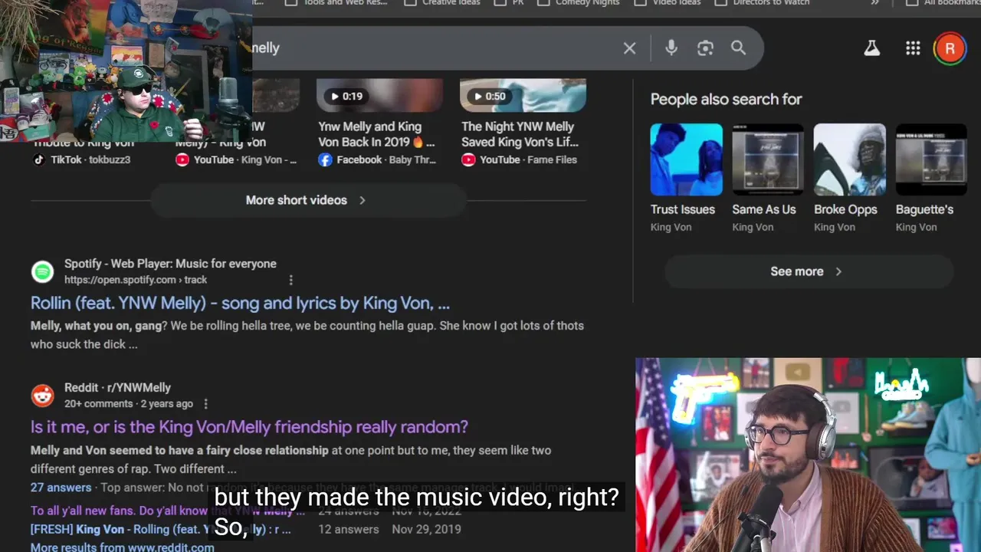Image resolution: width=981 pixels, height=552 pixels.
Task: Open the Video Ideas bookmark folder
Action: pyautogui.click(x=668, y=3)
